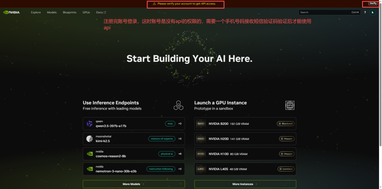Click the L40S GPU chip icon

click(x=201, y=169)
